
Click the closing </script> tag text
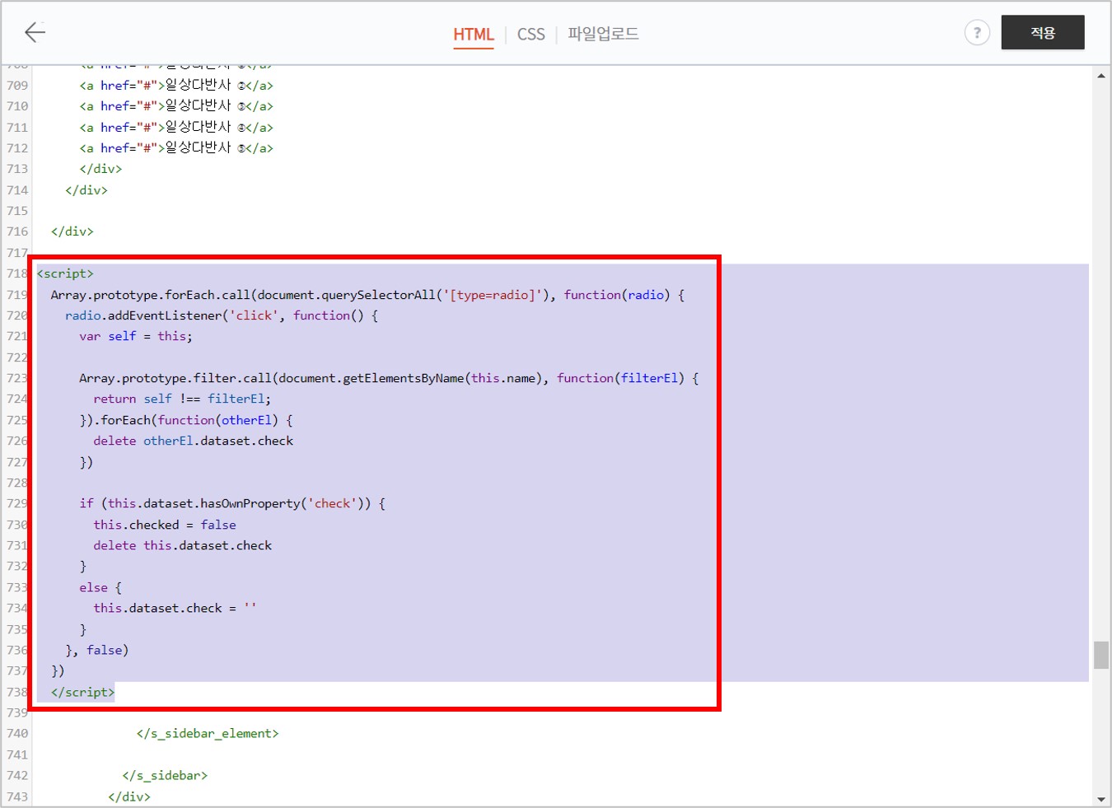click(82, 692)
